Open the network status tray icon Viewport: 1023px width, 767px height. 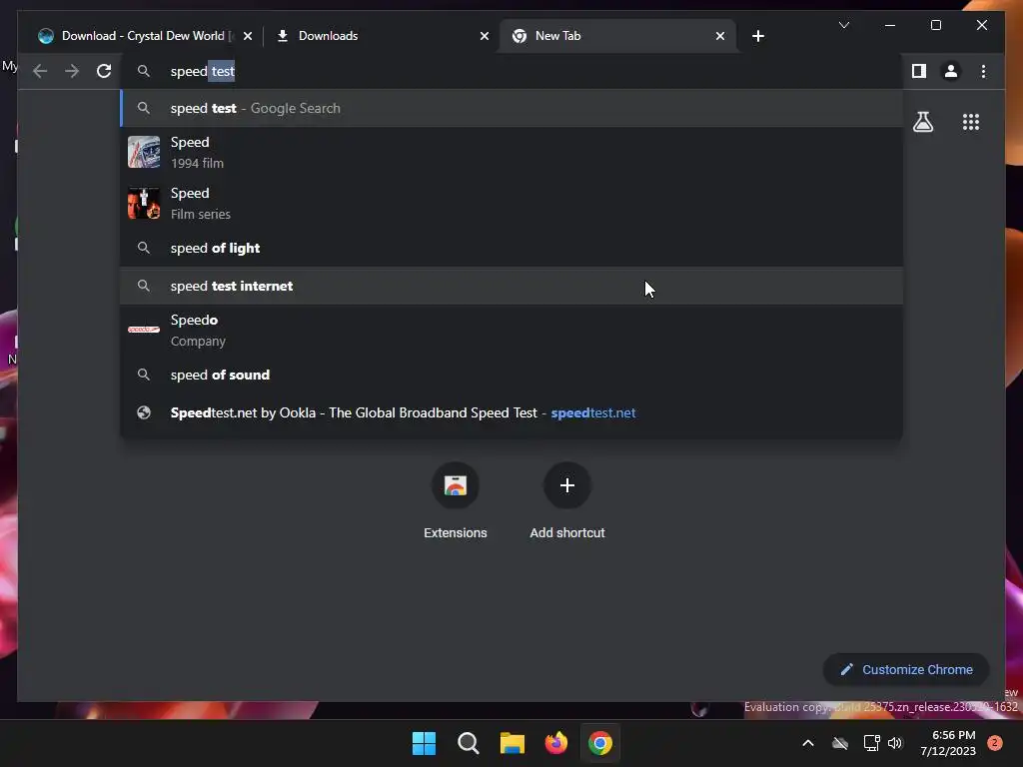coord(871,743)
